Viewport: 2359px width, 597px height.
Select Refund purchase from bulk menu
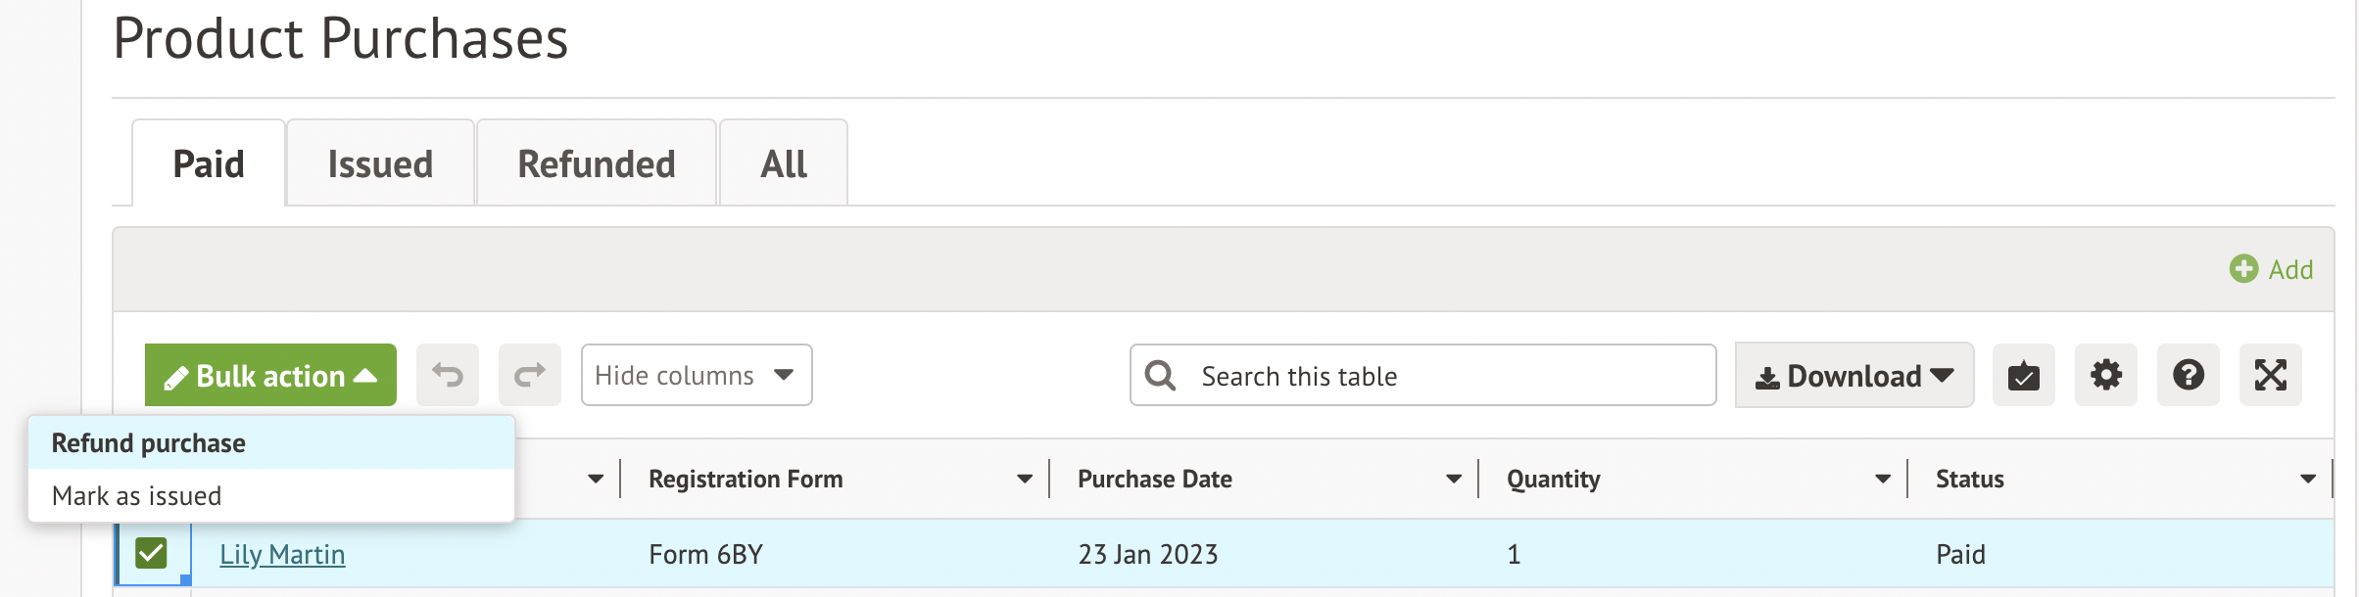(149, 443)
